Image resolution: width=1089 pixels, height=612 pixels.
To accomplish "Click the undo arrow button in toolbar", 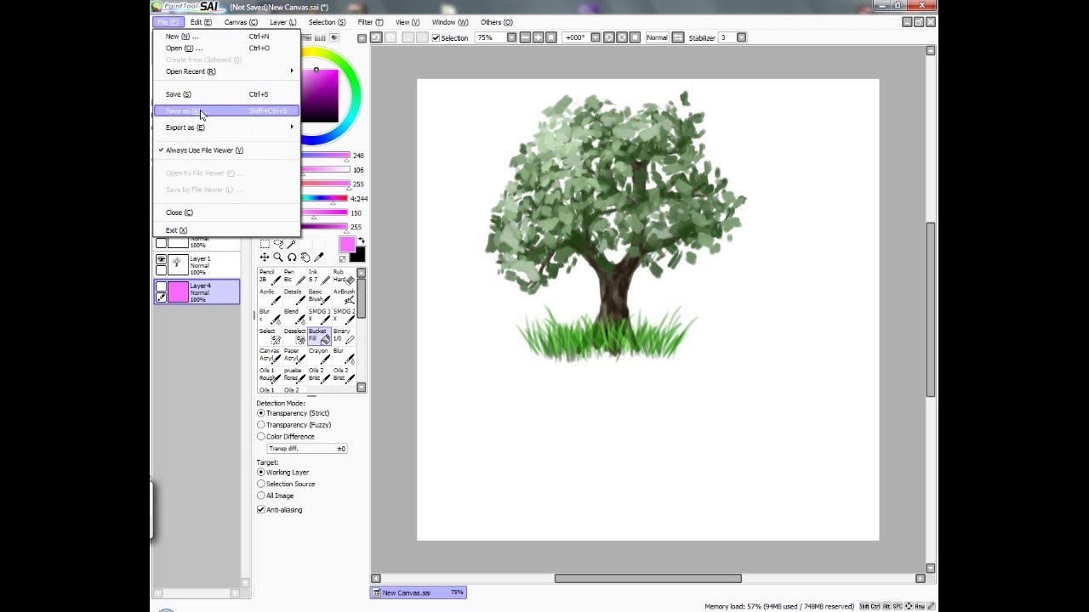I will click(375, 37).
